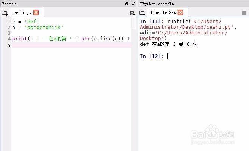The height and width of the screenshot is (151, 249).
Task: Click line number 4 in the editor margin
Action: pos(9,39)
